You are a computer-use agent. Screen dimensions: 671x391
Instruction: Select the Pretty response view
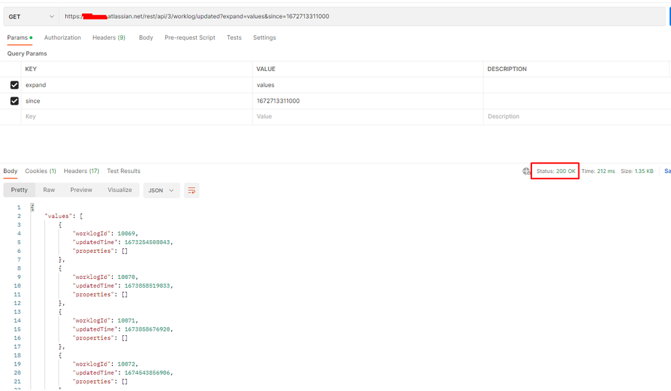tap(19, 190)
